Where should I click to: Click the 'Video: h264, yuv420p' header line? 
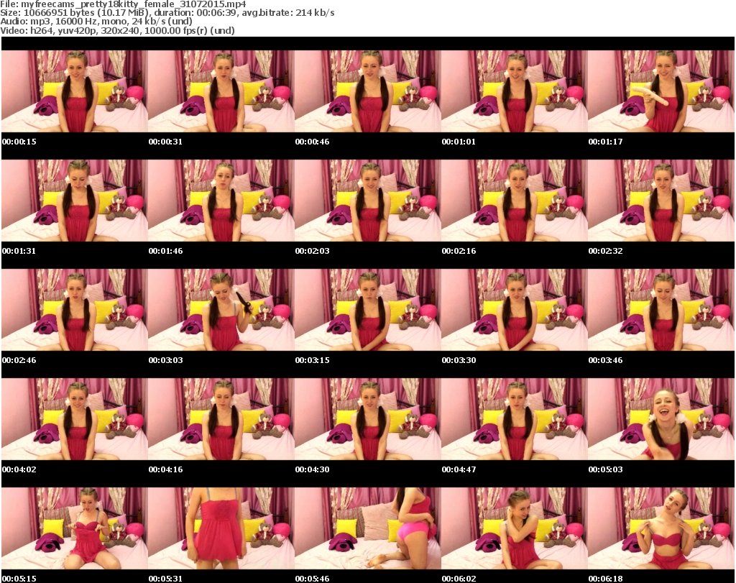pos(117,30)
